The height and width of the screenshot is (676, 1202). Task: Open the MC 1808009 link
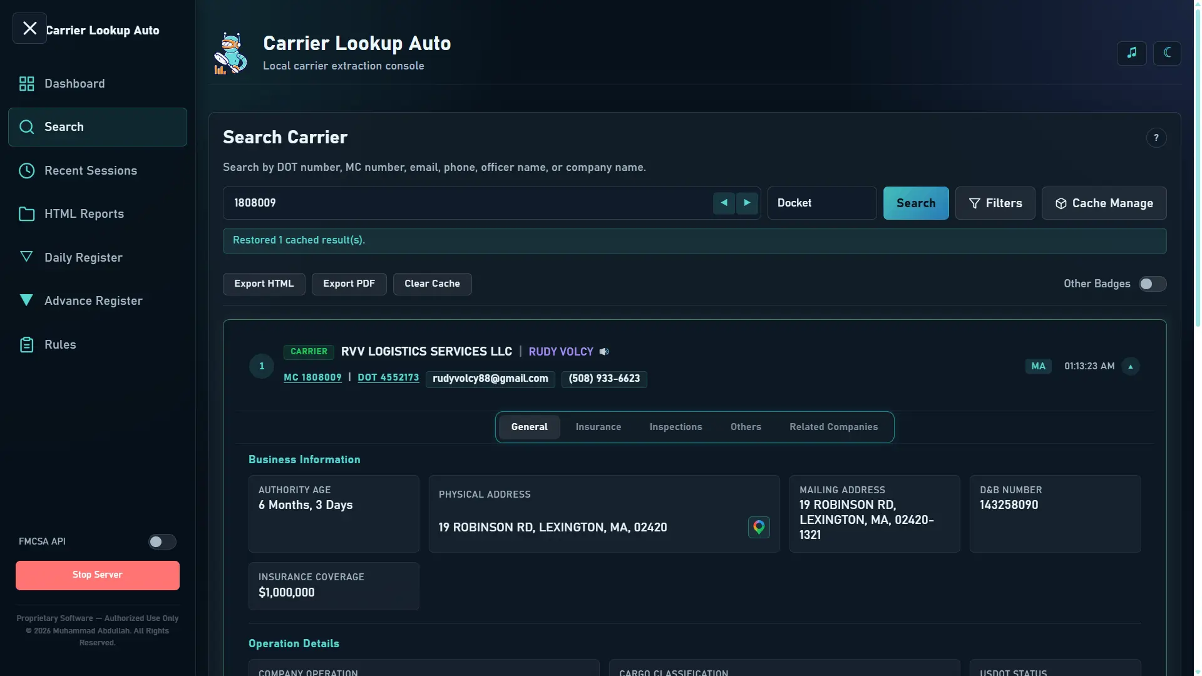point(312,378)
